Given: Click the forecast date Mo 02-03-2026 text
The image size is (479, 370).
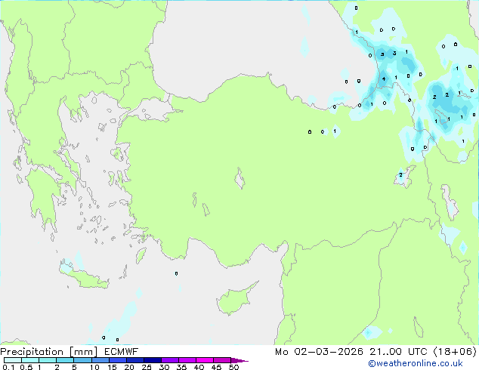Looking at the screenshot, I should [319, 352].
